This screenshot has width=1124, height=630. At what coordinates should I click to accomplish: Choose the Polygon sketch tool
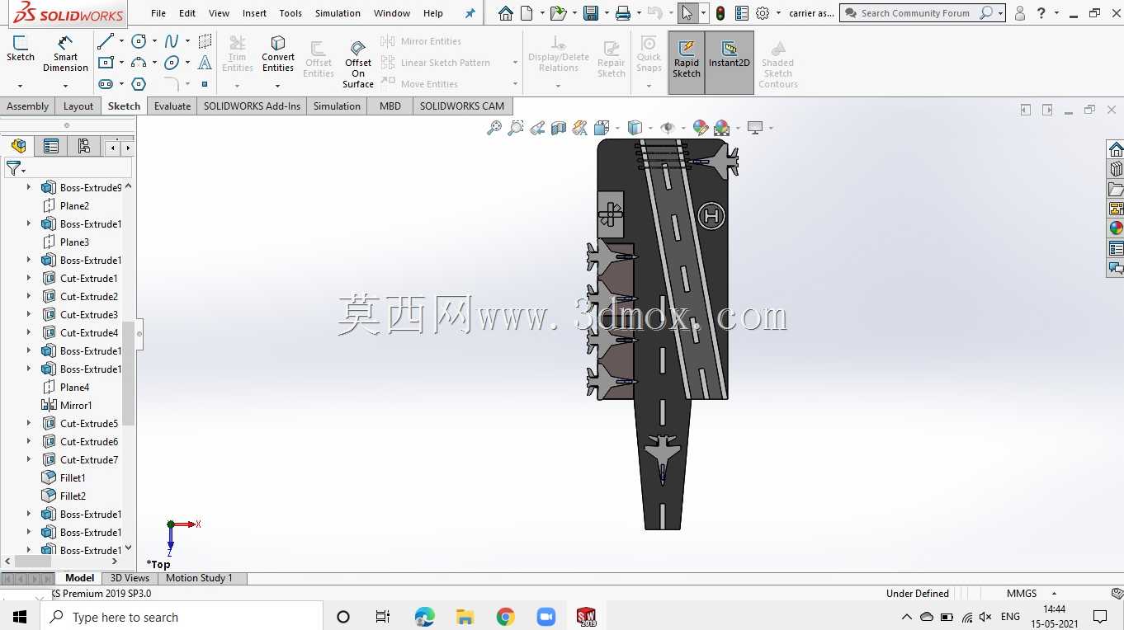coord(139,84)
